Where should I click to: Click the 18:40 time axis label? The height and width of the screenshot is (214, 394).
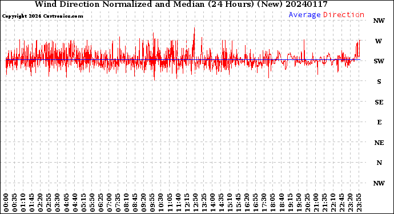point(282,203)
